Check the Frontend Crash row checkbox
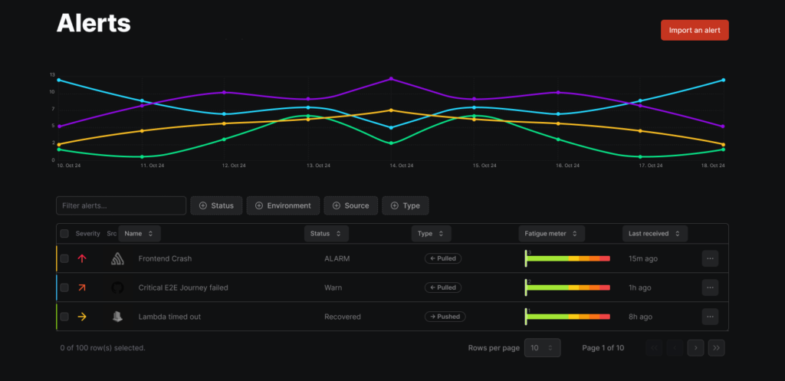Image resolution: width=785 pixels, height=381 pixels. tap(64, 258)
